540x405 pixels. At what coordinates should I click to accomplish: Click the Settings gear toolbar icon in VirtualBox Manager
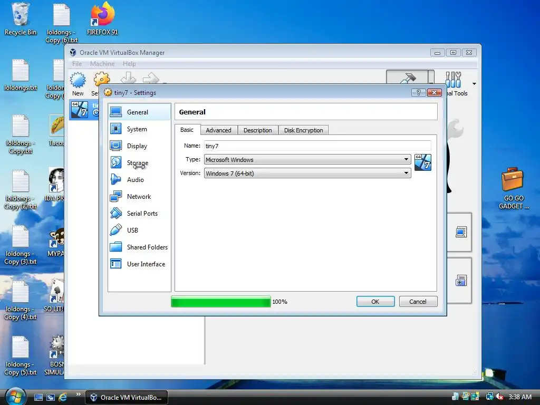tap(102, 79)
